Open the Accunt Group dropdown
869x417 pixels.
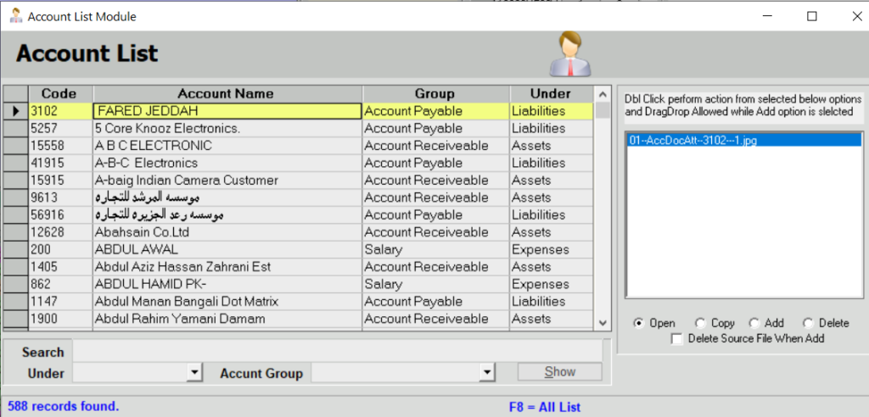tap(487, 372)
